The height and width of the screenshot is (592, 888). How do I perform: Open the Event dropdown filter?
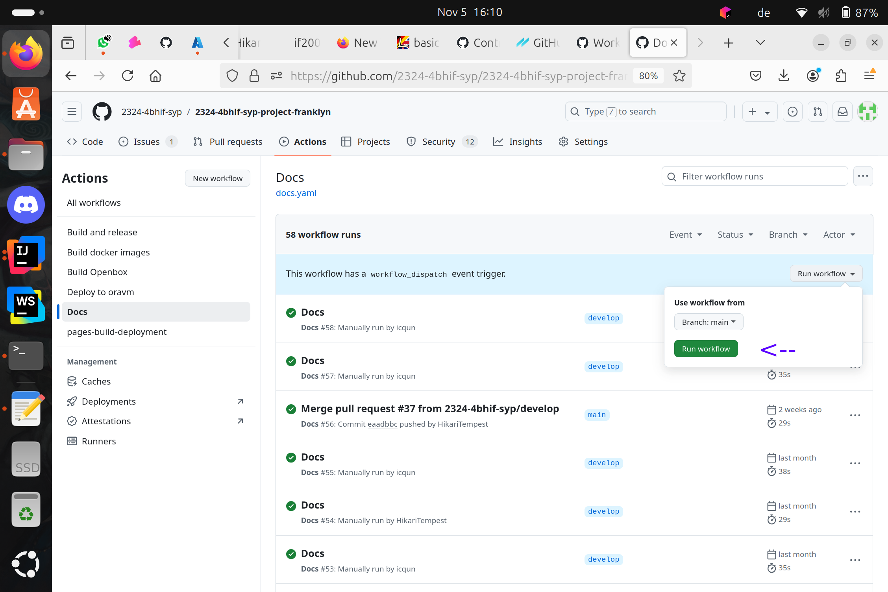[684, 235]
